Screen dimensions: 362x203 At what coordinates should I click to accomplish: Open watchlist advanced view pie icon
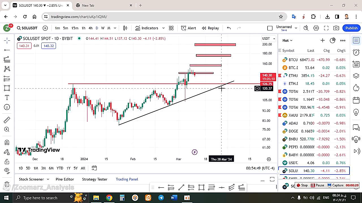pos(333,41)
